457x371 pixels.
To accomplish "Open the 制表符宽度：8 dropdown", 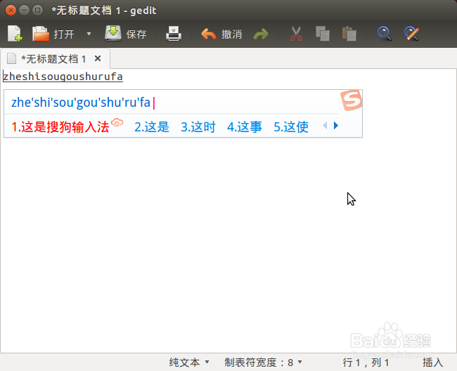I will 263,363.
